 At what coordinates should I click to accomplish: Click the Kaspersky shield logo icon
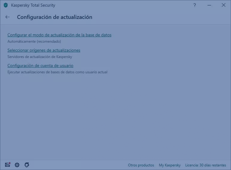tap(6, 5)
